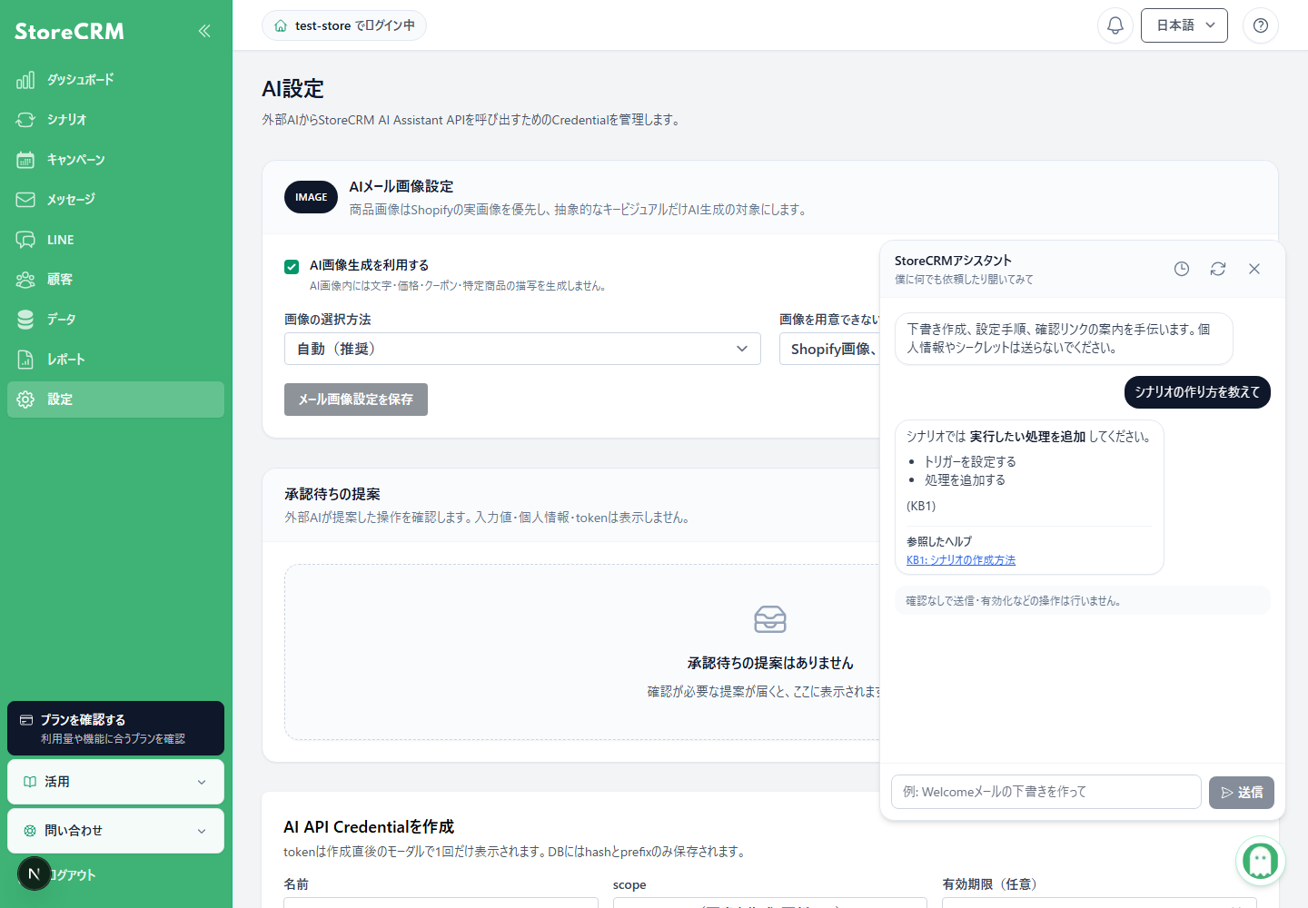The image size is (1308, 908).
Task: Click the StoreCRM logo
Action: click(x=69, y=31)
